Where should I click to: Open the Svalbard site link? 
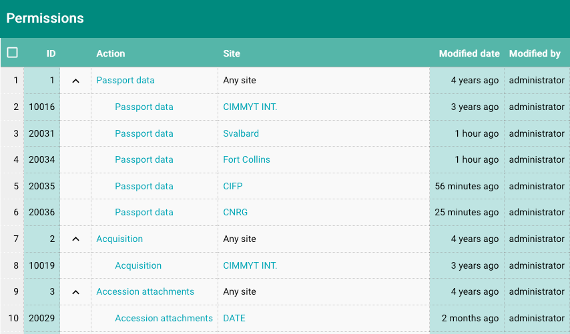tap(241, 133)
